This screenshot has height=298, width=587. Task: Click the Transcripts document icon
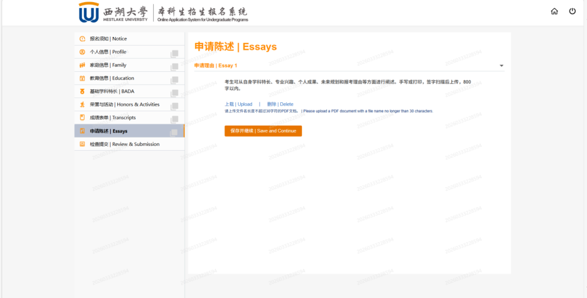83,117
